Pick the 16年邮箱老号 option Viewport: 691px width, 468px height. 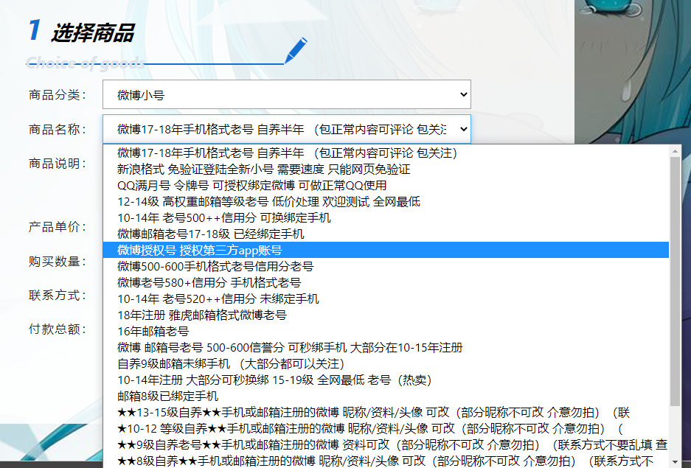point(386,331)
